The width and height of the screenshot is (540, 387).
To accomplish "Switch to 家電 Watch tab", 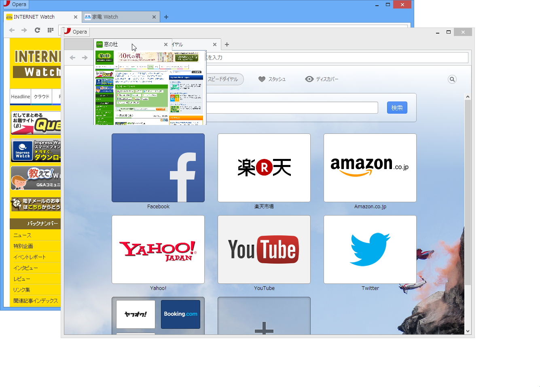I will coord(121,17).
